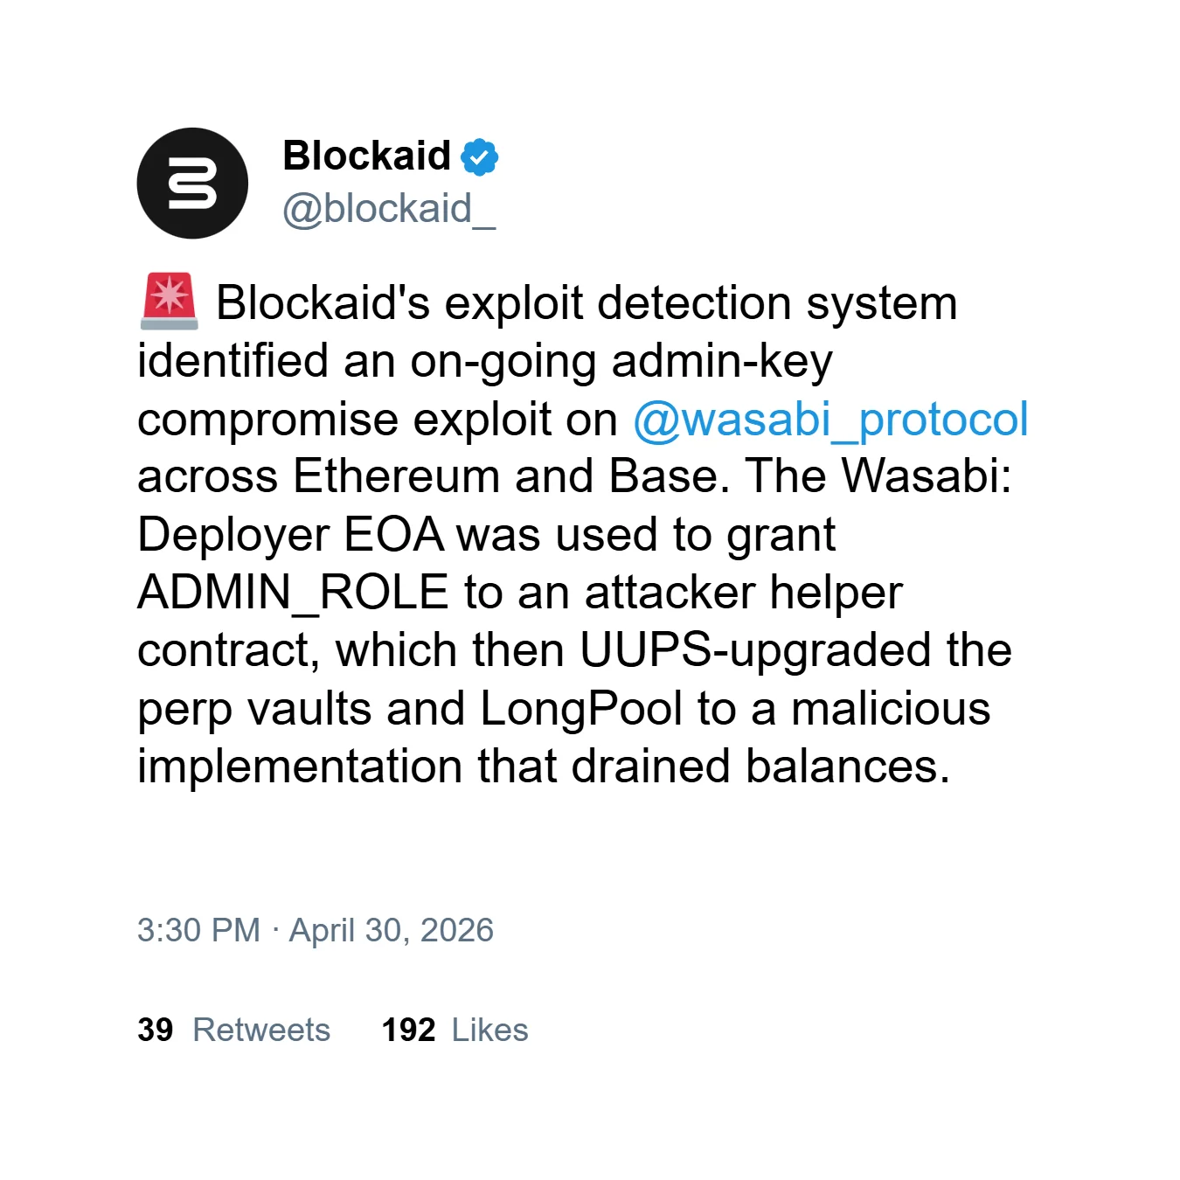Open the Blockaid display name
This screenshot has height=1180, width=1180.
(x=366, y=156)
